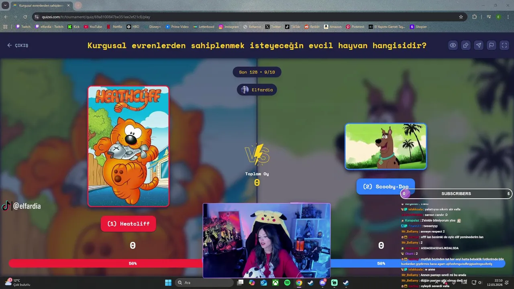Open Chrome profile avatar E
This screenshot has width=514, height=289.
(498, 17)
